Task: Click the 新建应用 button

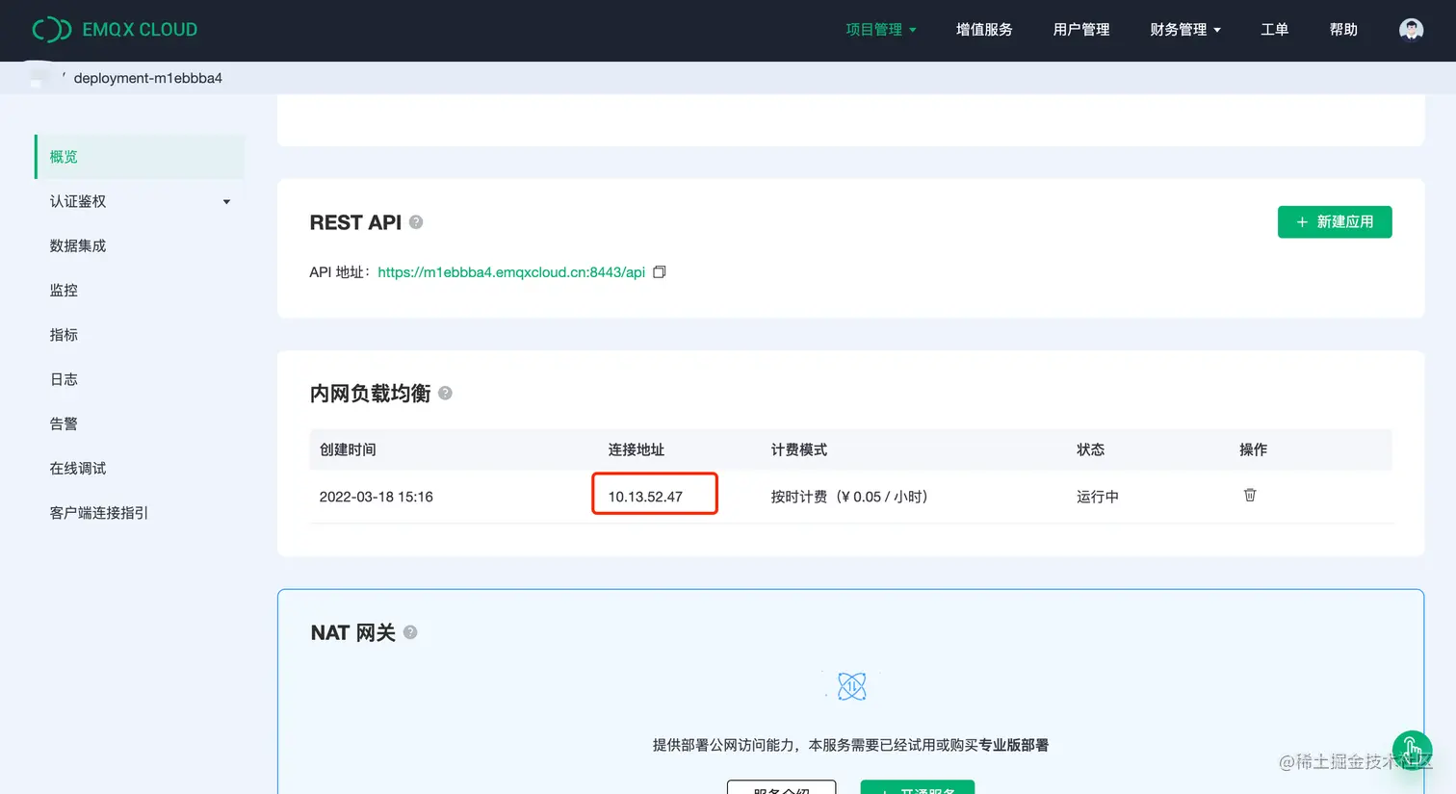Action: (1335, 221)
